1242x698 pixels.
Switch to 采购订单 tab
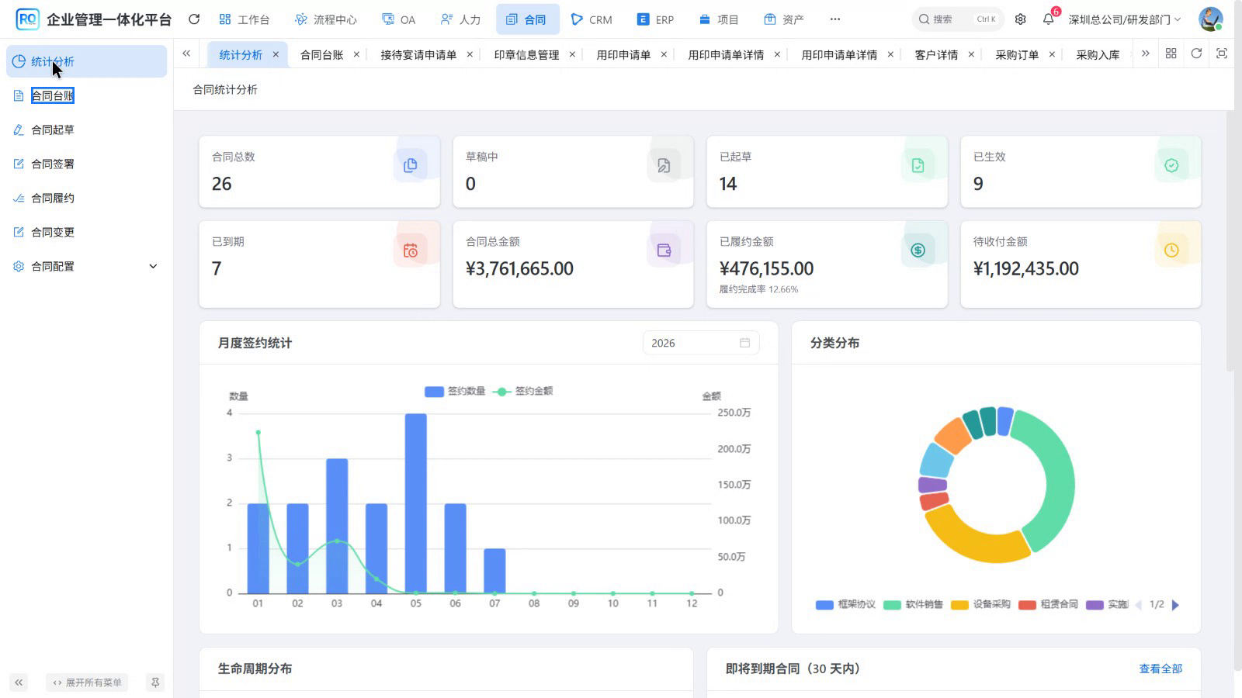point(1017,54)
